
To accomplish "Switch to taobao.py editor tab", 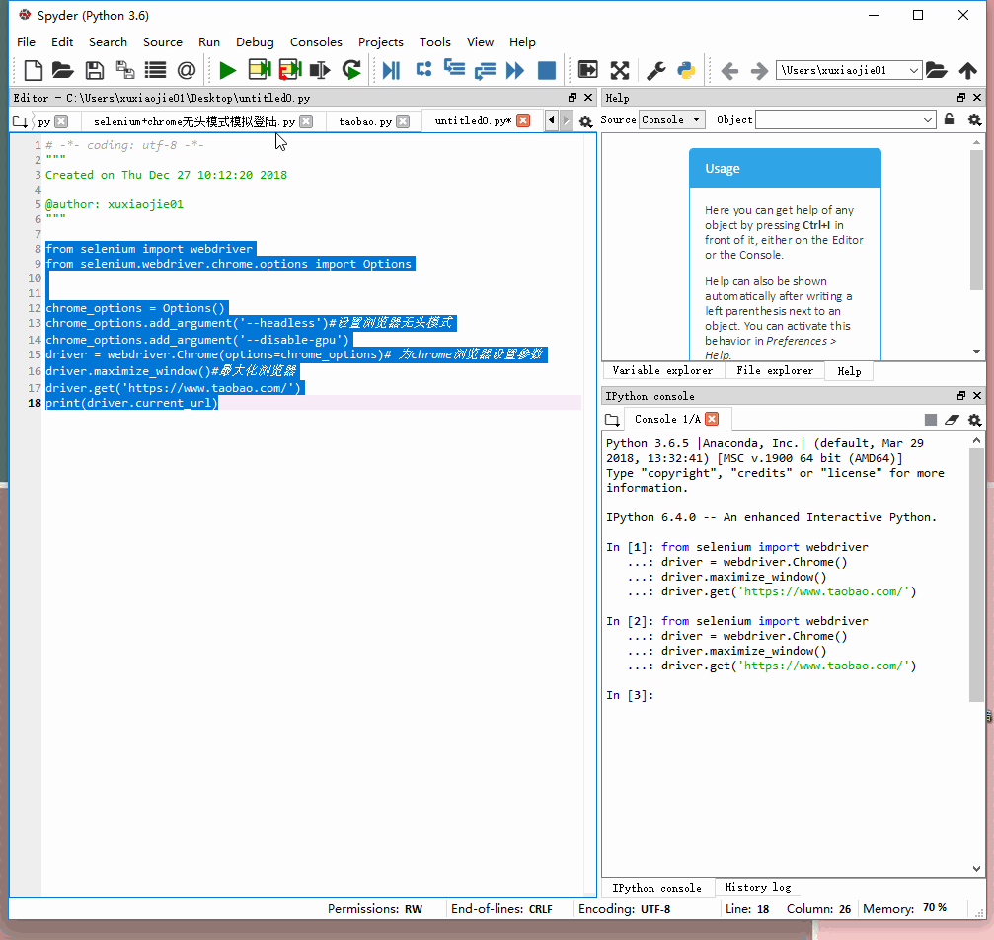I will 365,121.
